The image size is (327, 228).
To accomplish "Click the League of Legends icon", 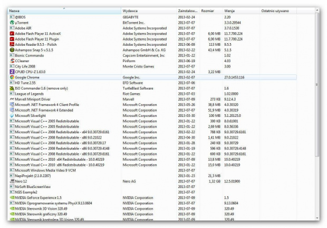I will [x=12, y=94].
